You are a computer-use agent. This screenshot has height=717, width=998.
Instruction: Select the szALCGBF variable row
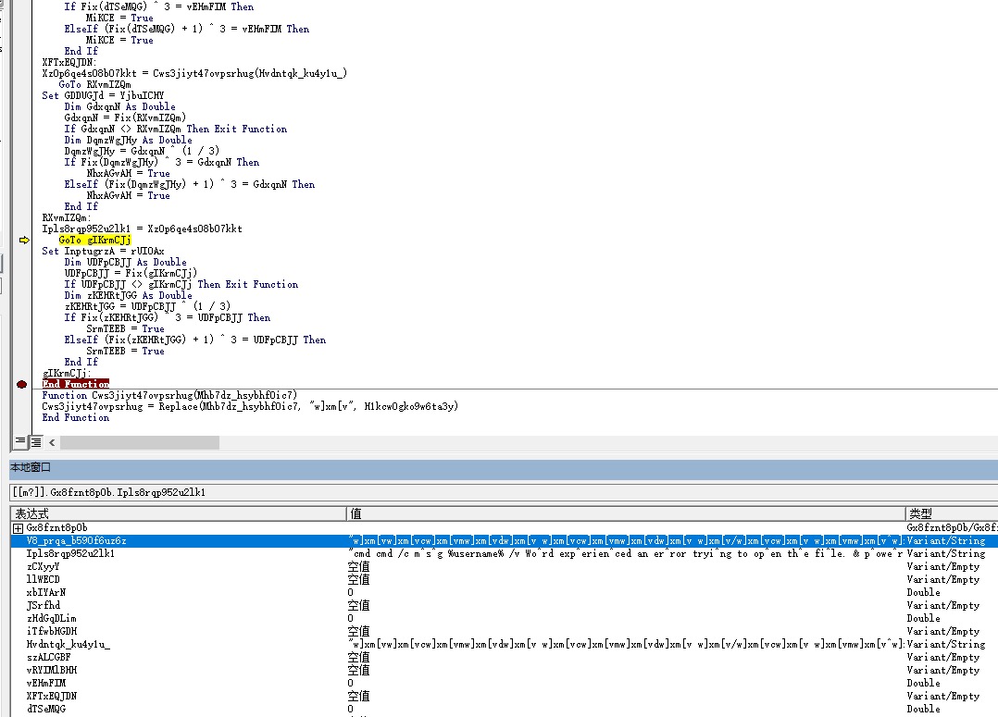(x=504, y=657)
